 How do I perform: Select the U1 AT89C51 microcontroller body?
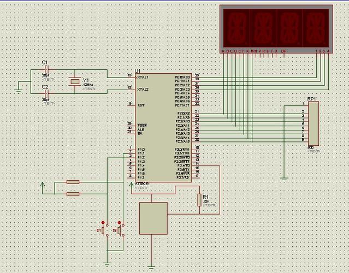click(163, 127)
